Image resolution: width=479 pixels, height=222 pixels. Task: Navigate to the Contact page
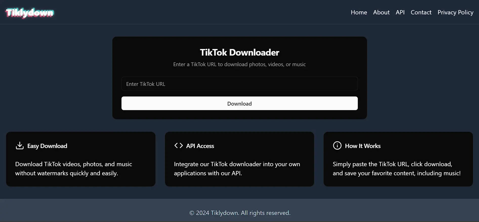(421, 12)
